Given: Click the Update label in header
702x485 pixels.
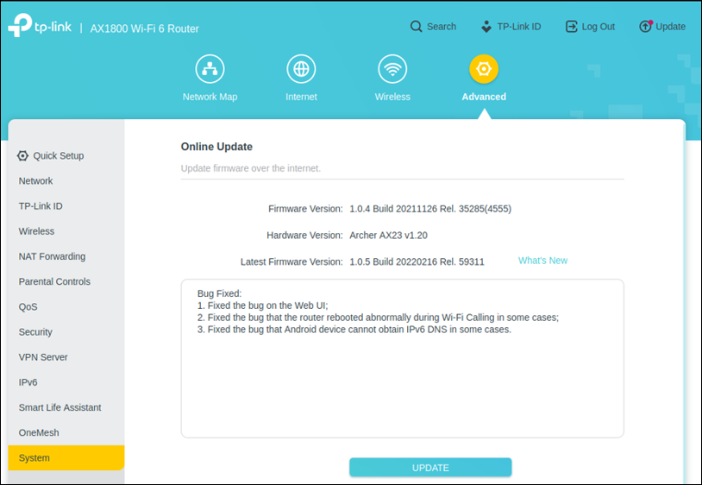Looking at the screenshot, I should tap(670, 27).
